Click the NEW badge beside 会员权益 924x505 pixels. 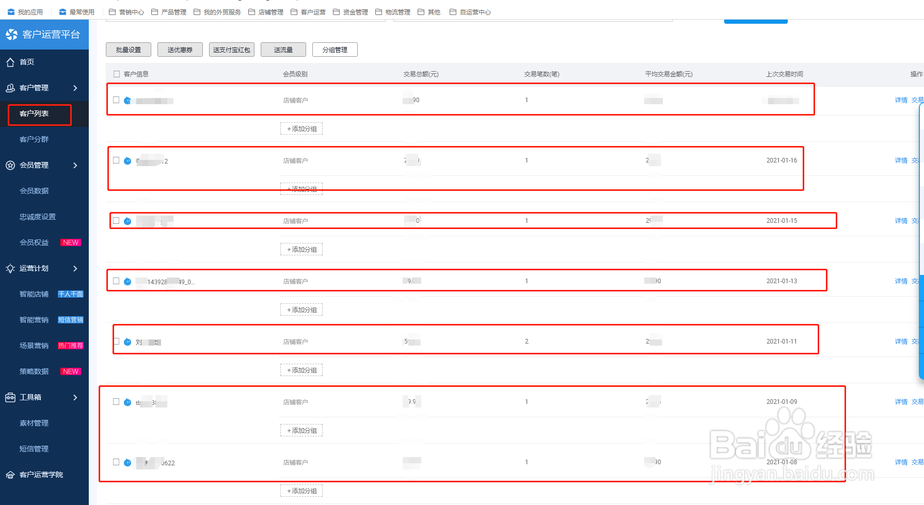click(71, 242)
